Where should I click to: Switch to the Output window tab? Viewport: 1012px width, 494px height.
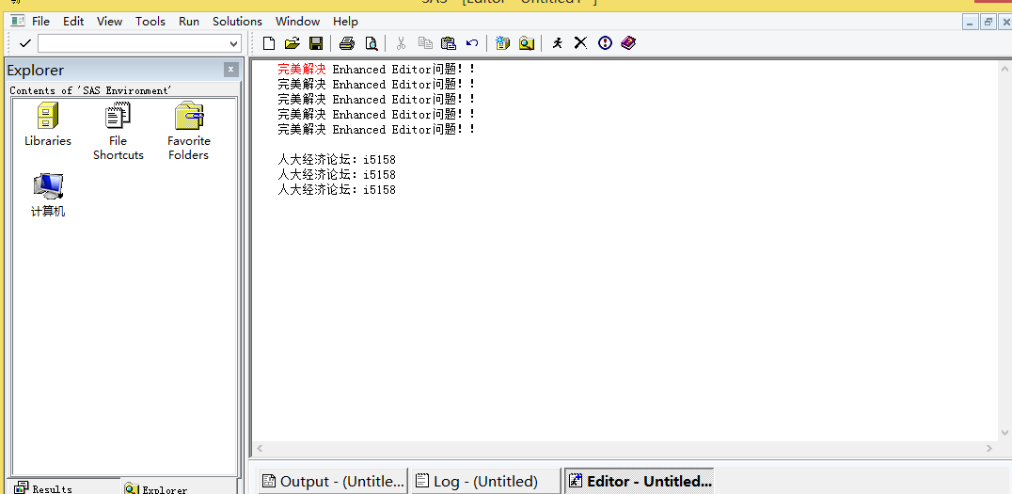tap(333, 481)
